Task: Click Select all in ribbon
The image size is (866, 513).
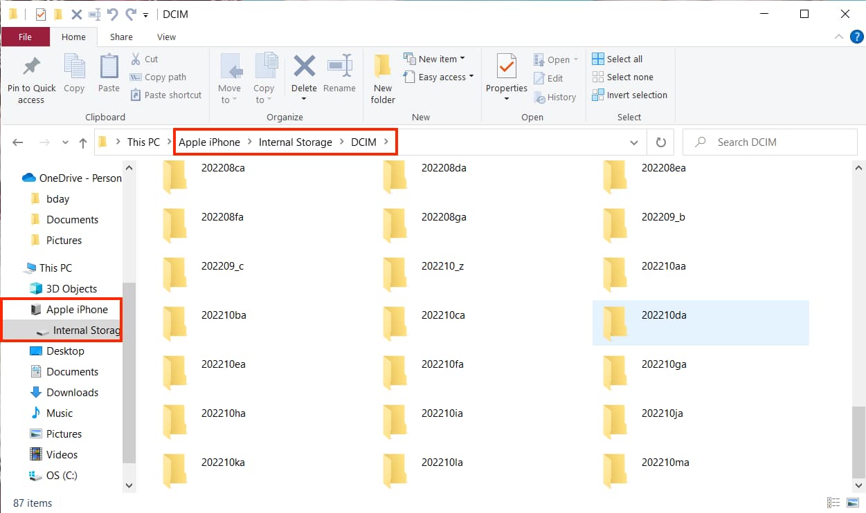Action: (x=617, y=59)
